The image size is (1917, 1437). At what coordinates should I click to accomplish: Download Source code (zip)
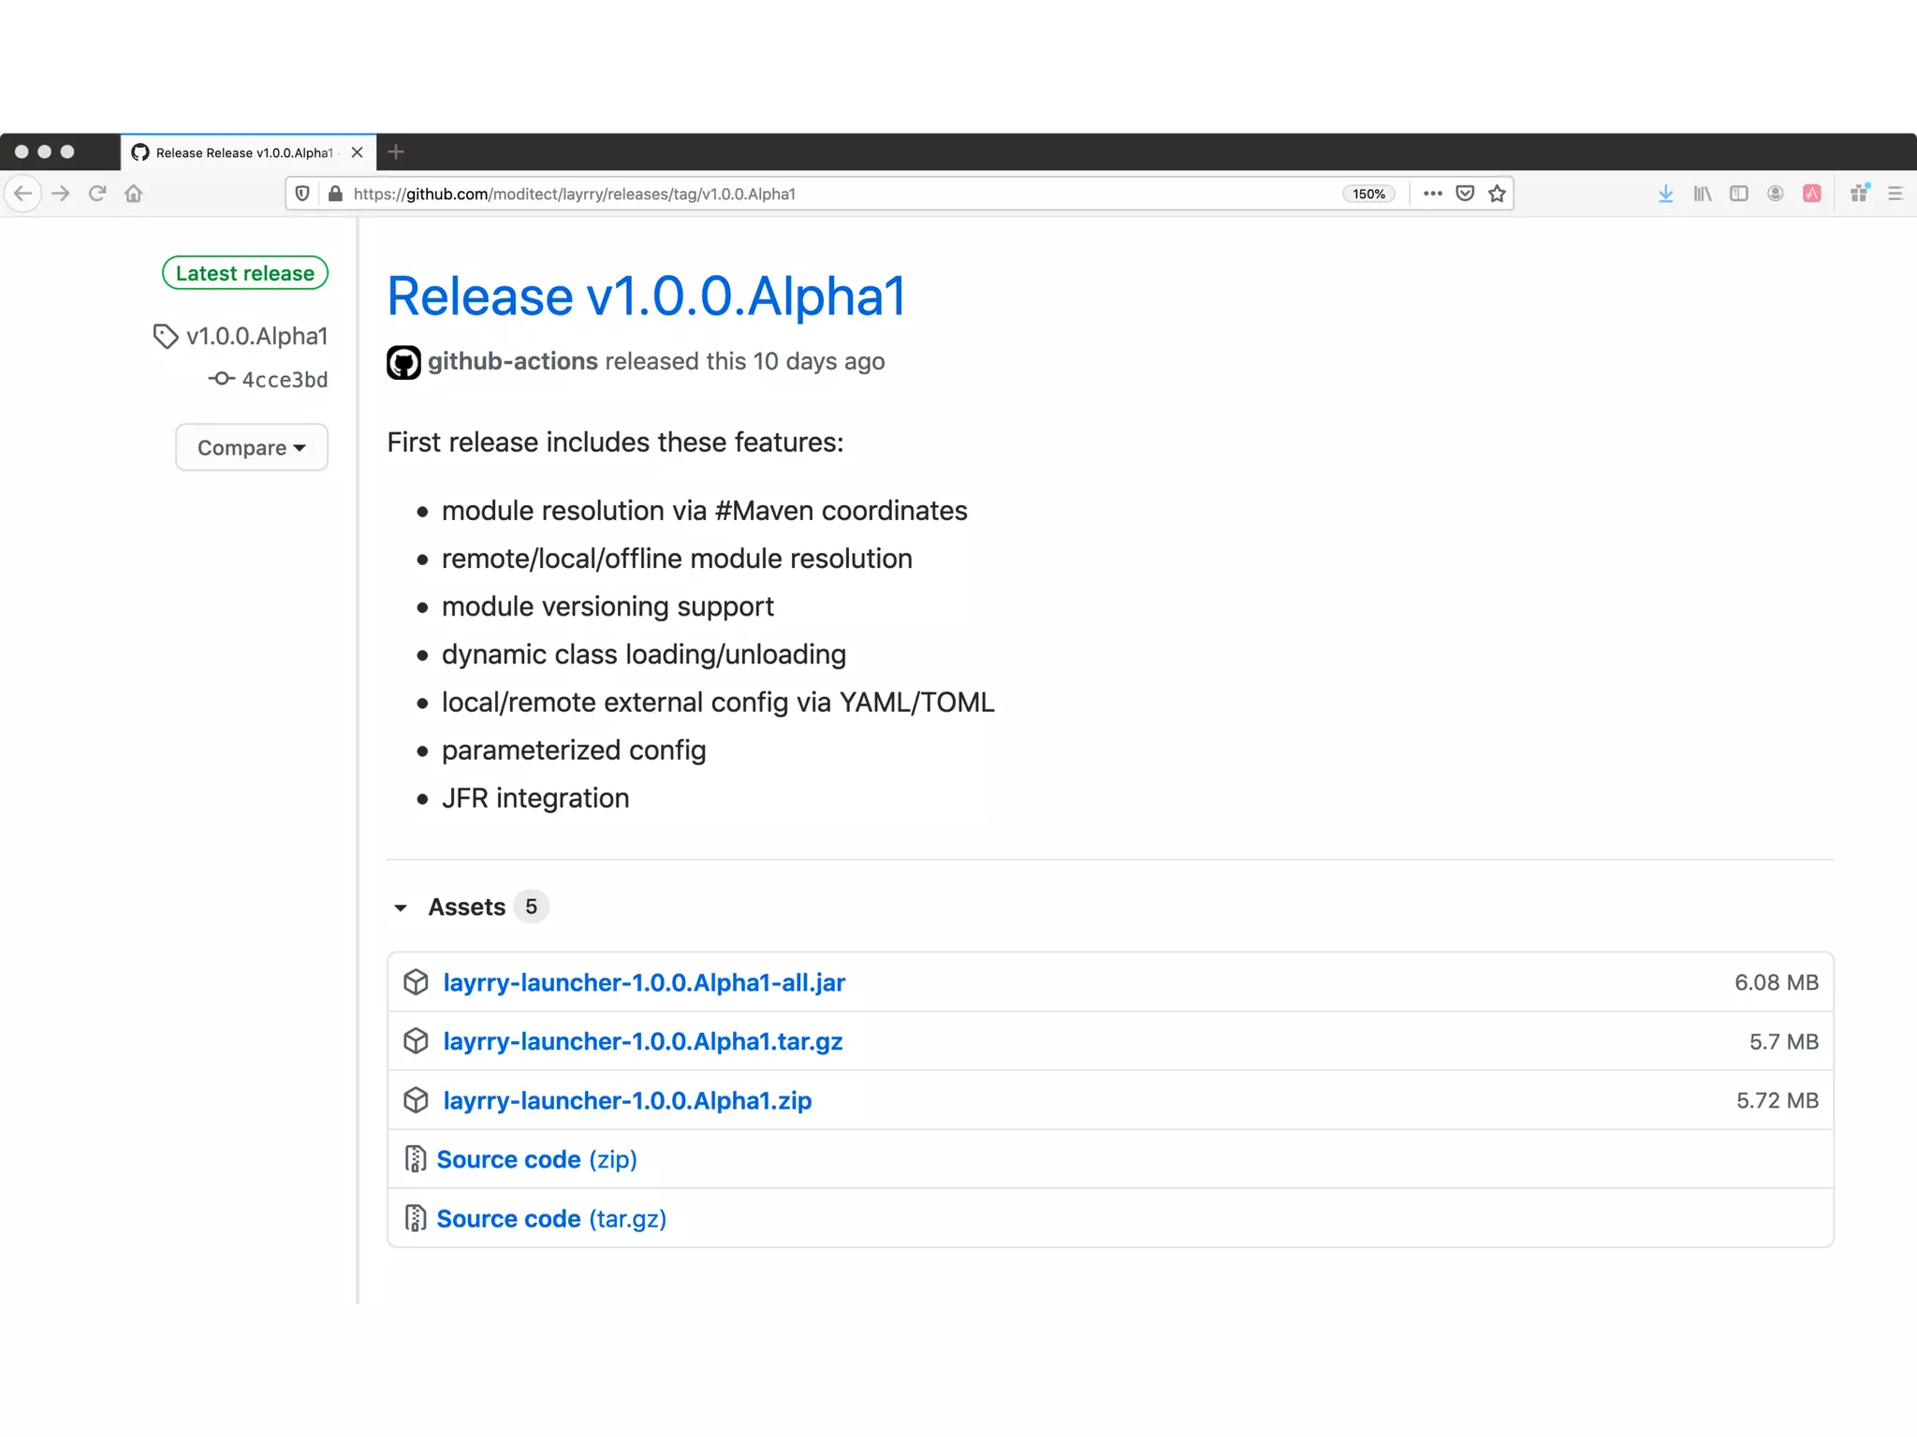(536, 1159)
